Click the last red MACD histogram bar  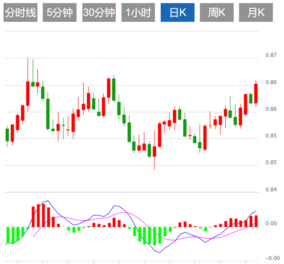256,221
